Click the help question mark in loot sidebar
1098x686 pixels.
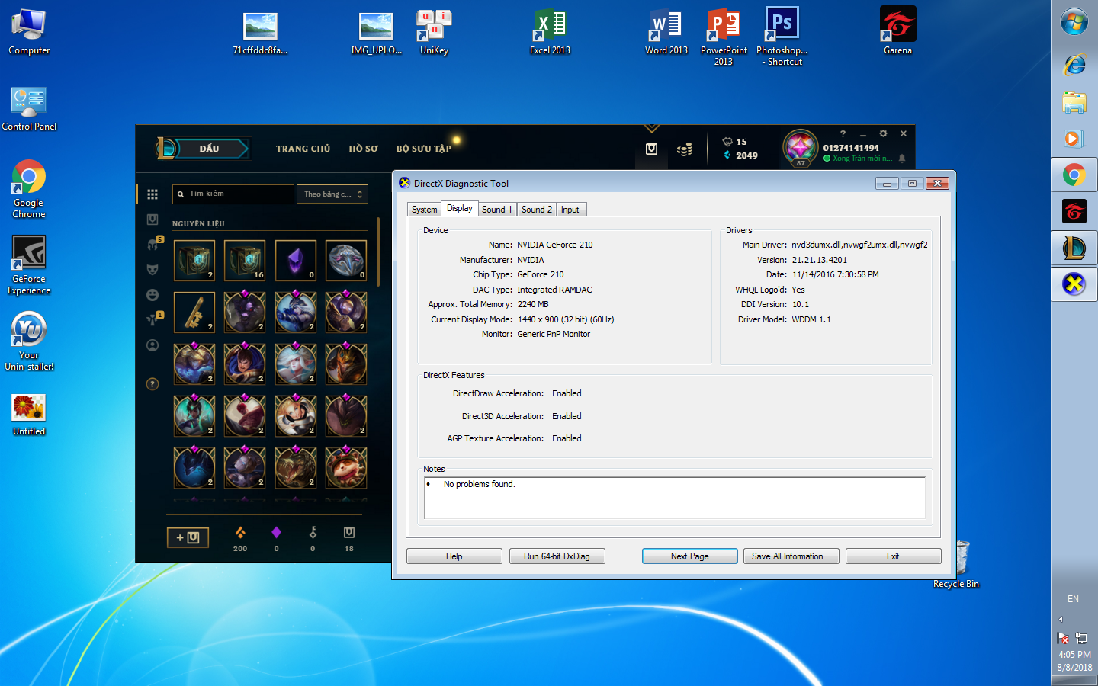click(x=152, y=384)
